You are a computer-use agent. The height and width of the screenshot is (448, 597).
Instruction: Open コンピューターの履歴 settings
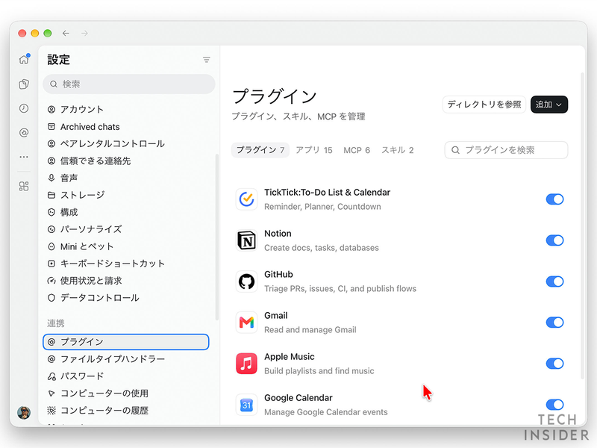(x=126, y=411)
